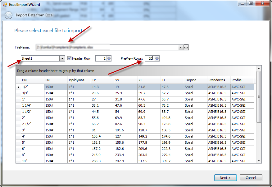The height and width of the screenshot is (187, 272).
Task: Click the ExcelImportWizard title bar app icon
Action: 5,5
